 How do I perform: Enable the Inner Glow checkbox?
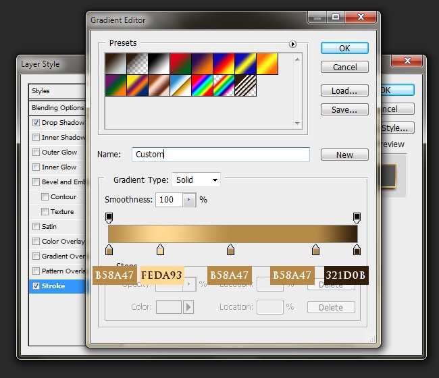pos(36,167)
